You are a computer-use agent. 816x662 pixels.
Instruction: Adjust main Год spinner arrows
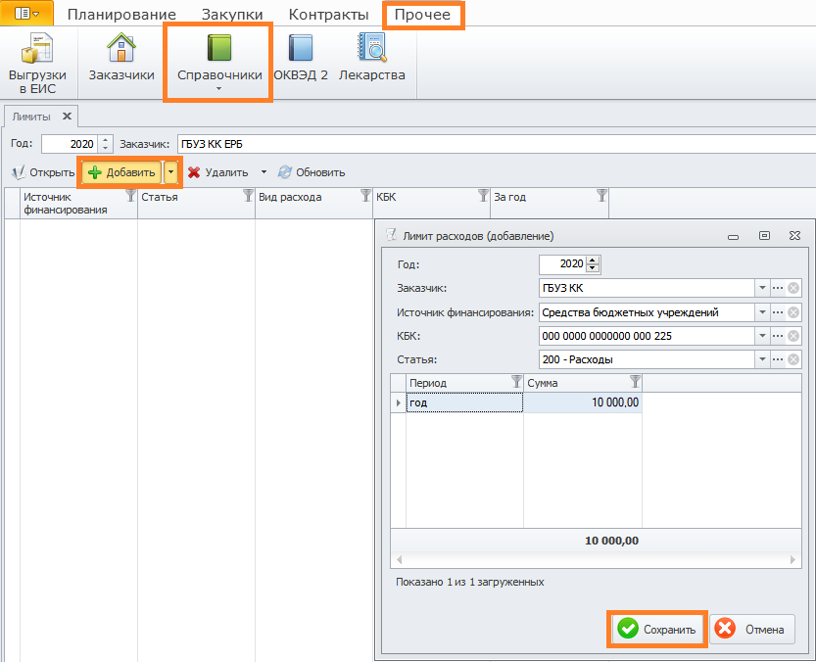[105, 144]
